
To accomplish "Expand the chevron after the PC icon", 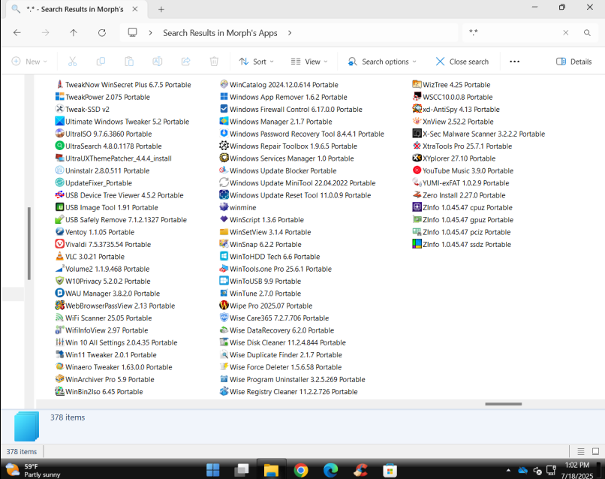I will (x=150, y=33).
